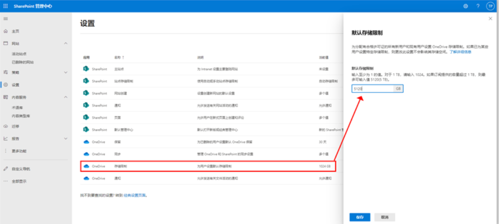Close the 默认存储限制 panel with X

[x=490, y=19]
